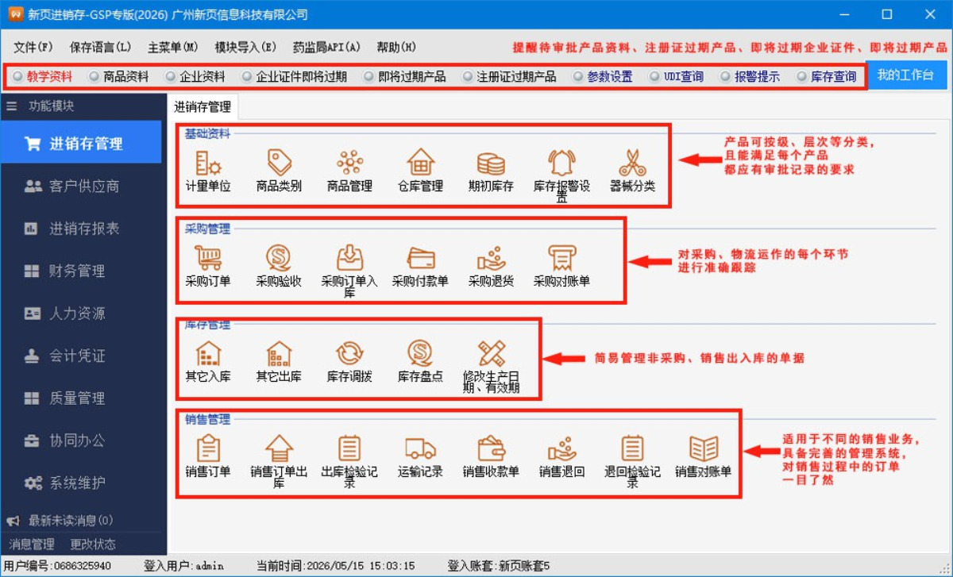The image size is (953, 577).
Task: Select 参数设置 shortcut in toolbar
Action: (x=603, y=77)
